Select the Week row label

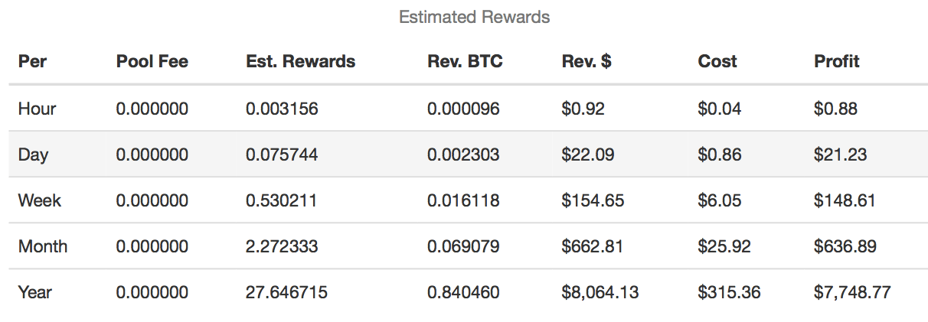pos(40,200)
